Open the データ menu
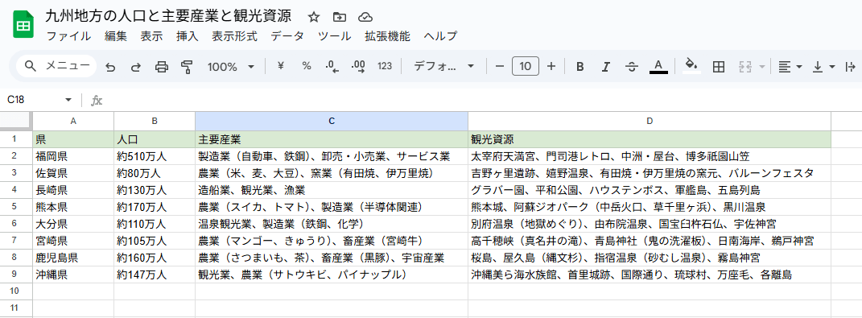The height and width of the screenshot is (318, 862). point(287,36)
